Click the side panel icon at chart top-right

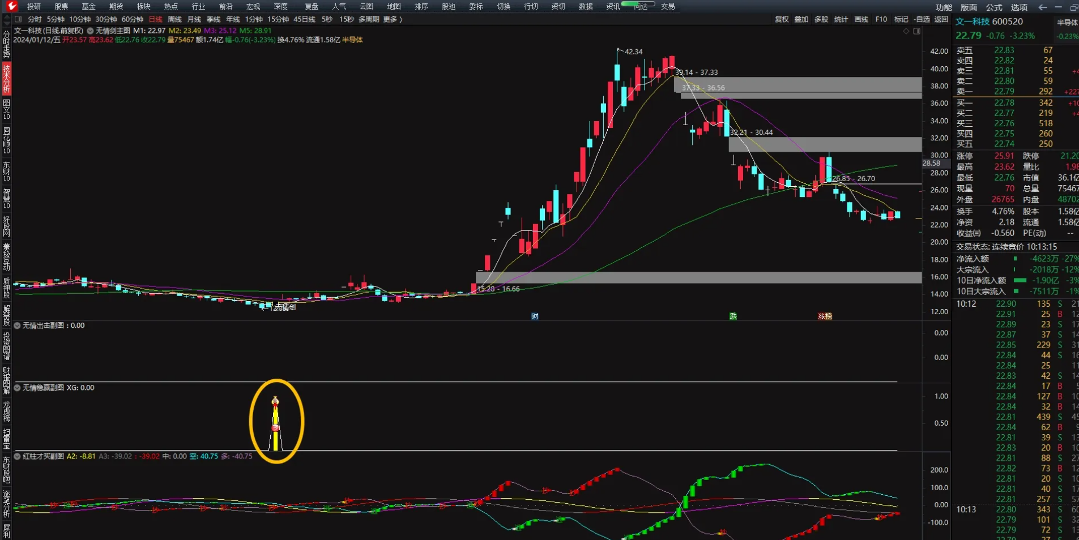(x=917, y=31)
